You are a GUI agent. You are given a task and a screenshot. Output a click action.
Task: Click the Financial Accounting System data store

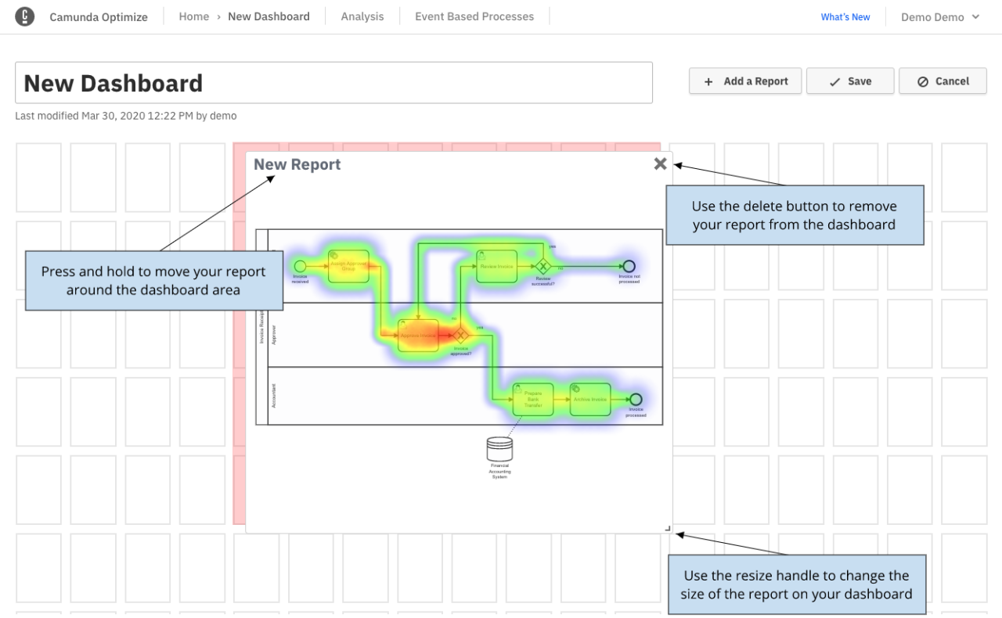(x=499, y=450)
